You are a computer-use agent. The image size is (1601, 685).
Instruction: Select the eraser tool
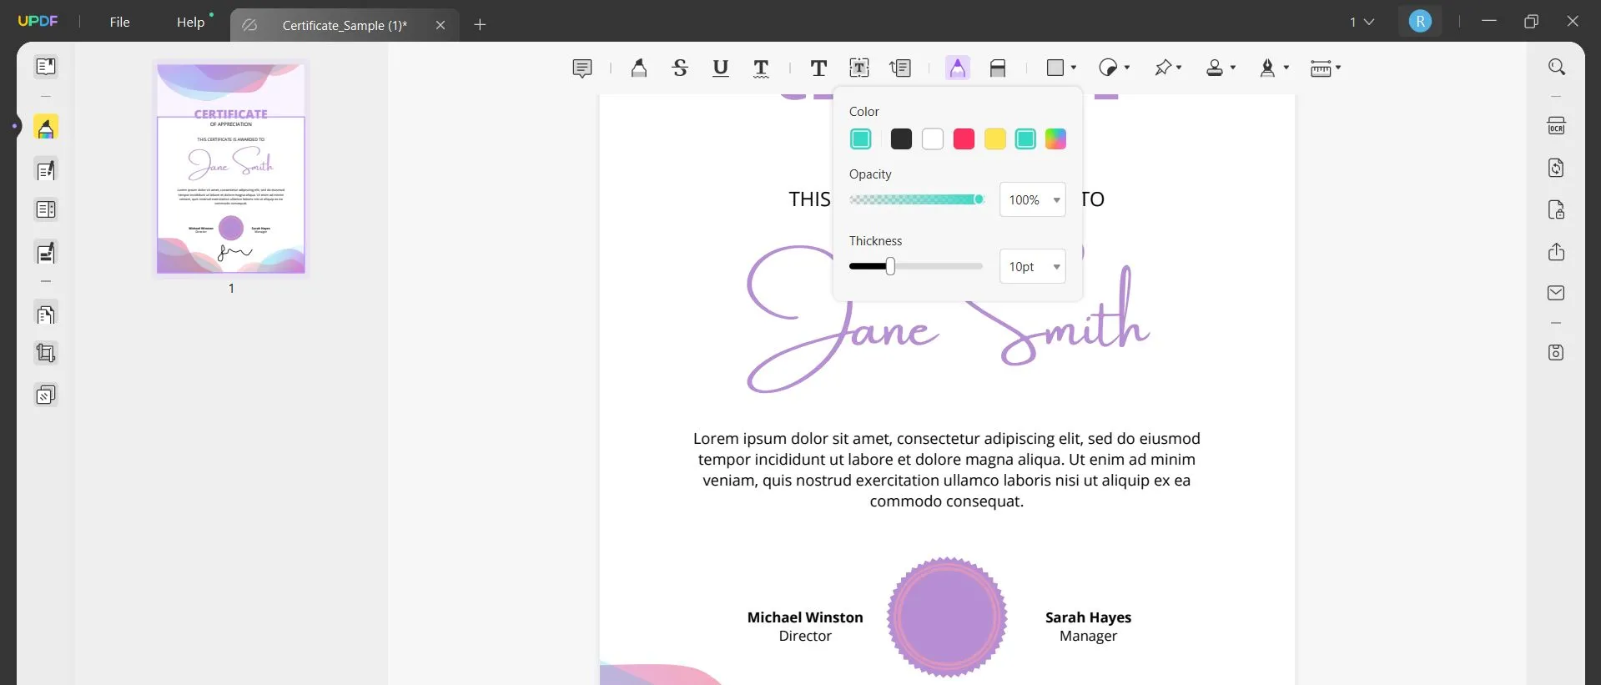[x=998, y=68]
